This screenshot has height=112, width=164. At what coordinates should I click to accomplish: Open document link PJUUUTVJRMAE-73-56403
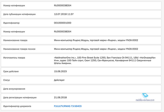point(68,106)
